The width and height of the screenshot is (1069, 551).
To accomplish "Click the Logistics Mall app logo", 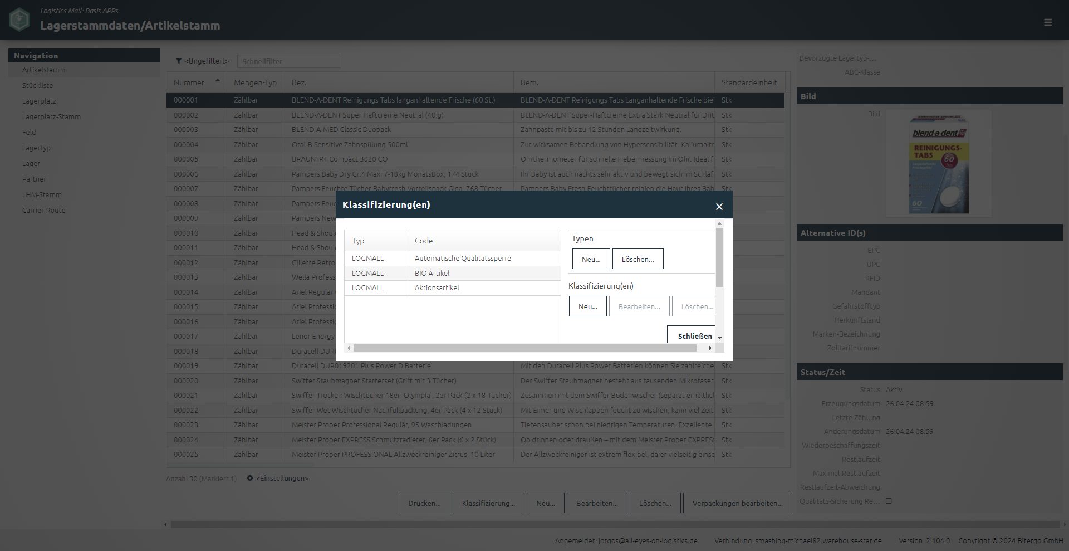I will (x=19, y=19).
